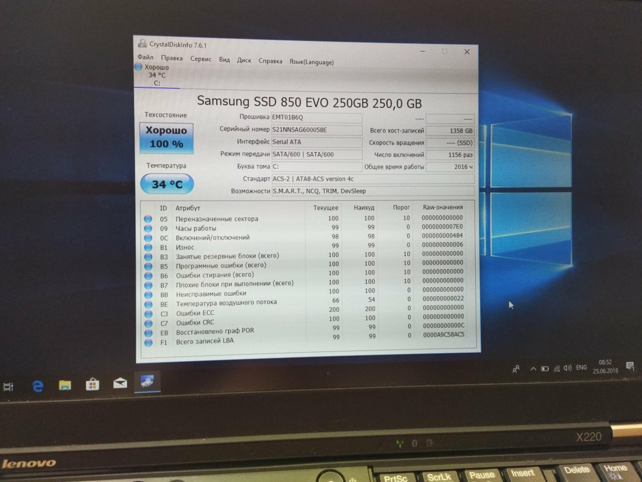The image size is (642, 482).
Task: Click the status icon for Ошибки ECC row
Action: tap(148, 314)
